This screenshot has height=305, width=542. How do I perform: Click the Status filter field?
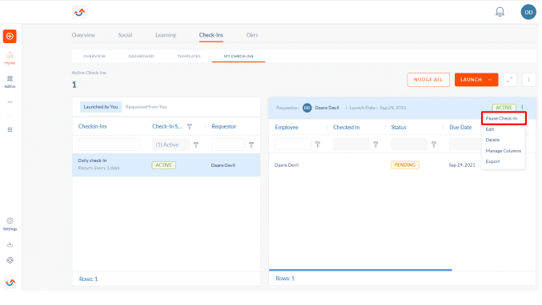point(409,145)
